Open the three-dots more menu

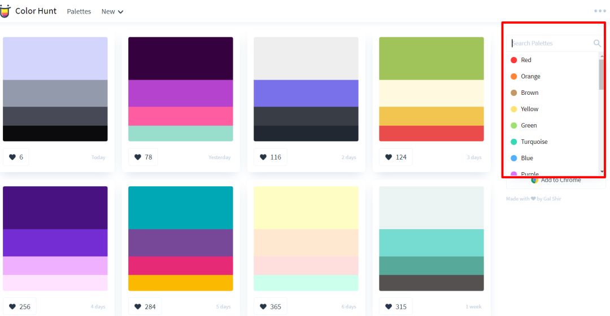[x=599, y=11]
